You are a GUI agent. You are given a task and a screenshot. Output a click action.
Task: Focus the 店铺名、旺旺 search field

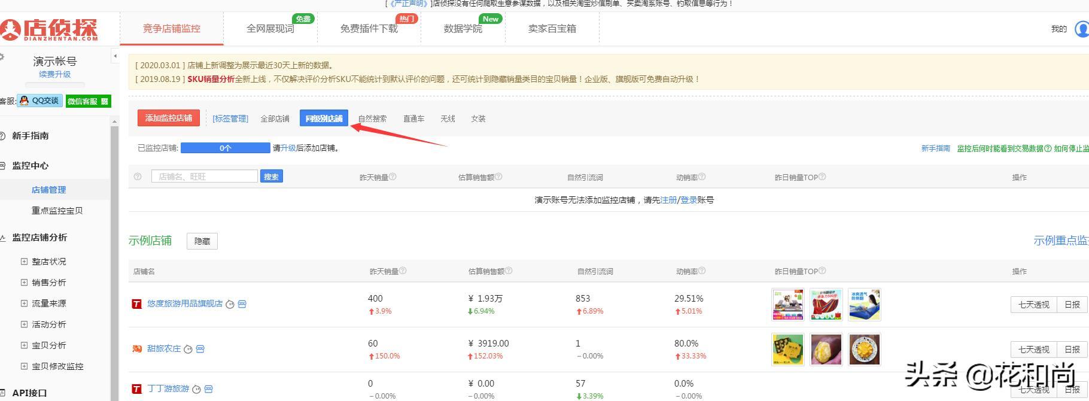[x=205, y=177]
